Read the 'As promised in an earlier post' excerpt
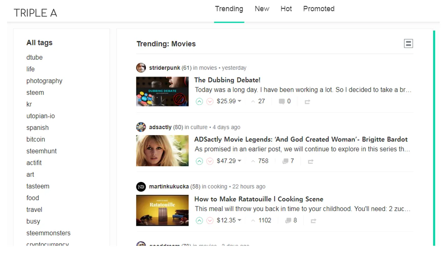The width and height of the screenshot is (447, 261). click(302, 149)
